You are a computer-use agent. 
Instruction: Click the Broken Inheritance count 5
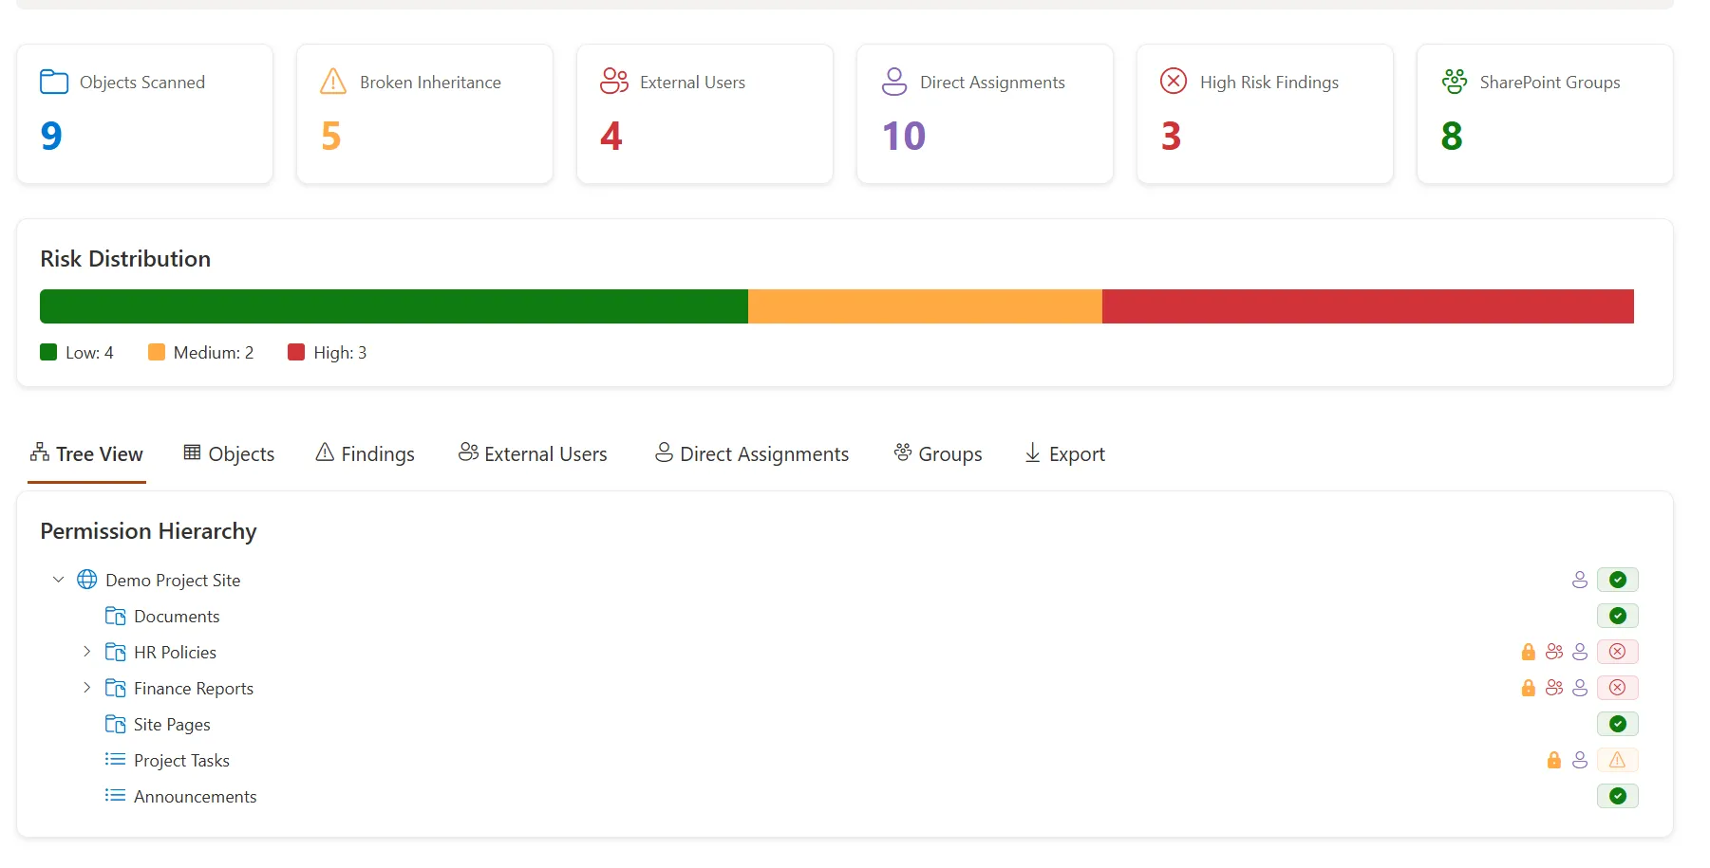pyautogui.click(x=330, y=136)
